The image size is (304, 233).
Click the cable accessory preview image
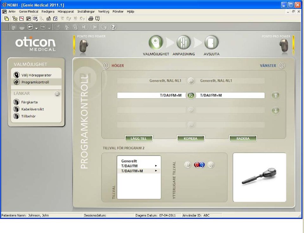point(259,177)
